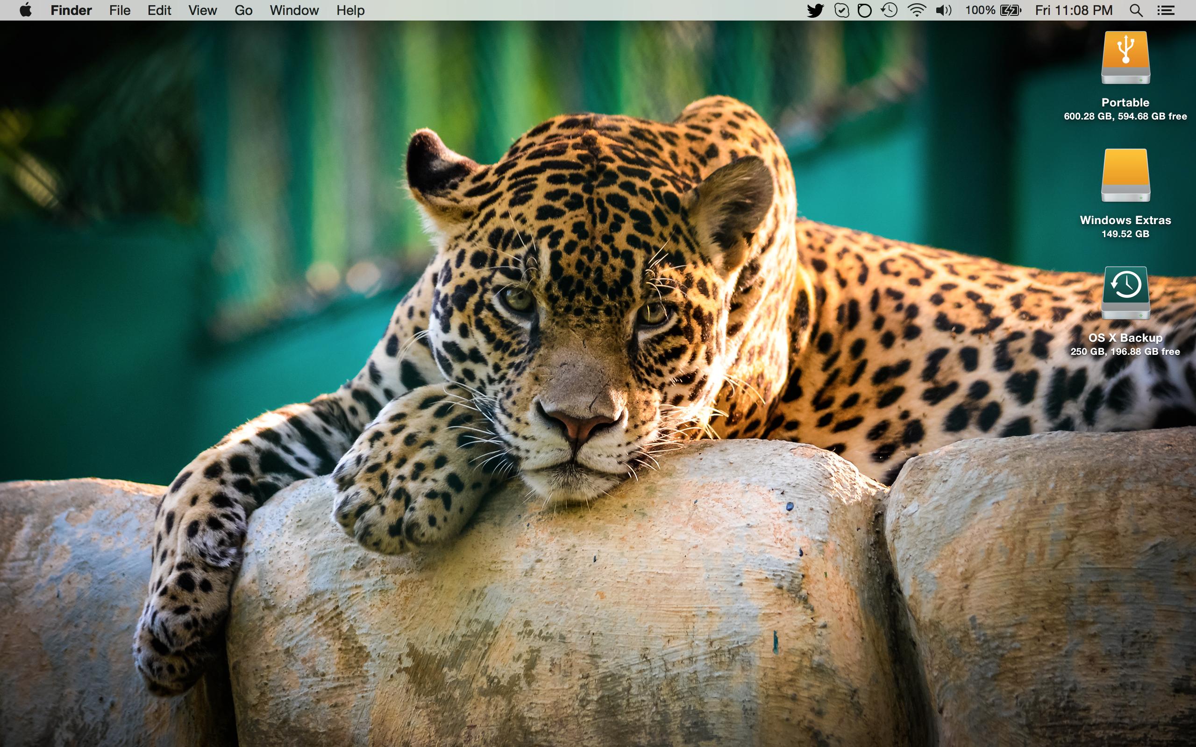Select the Windows Extras drive icon
This screenshot has width=1196, height=747.
tap(1125, 176)
